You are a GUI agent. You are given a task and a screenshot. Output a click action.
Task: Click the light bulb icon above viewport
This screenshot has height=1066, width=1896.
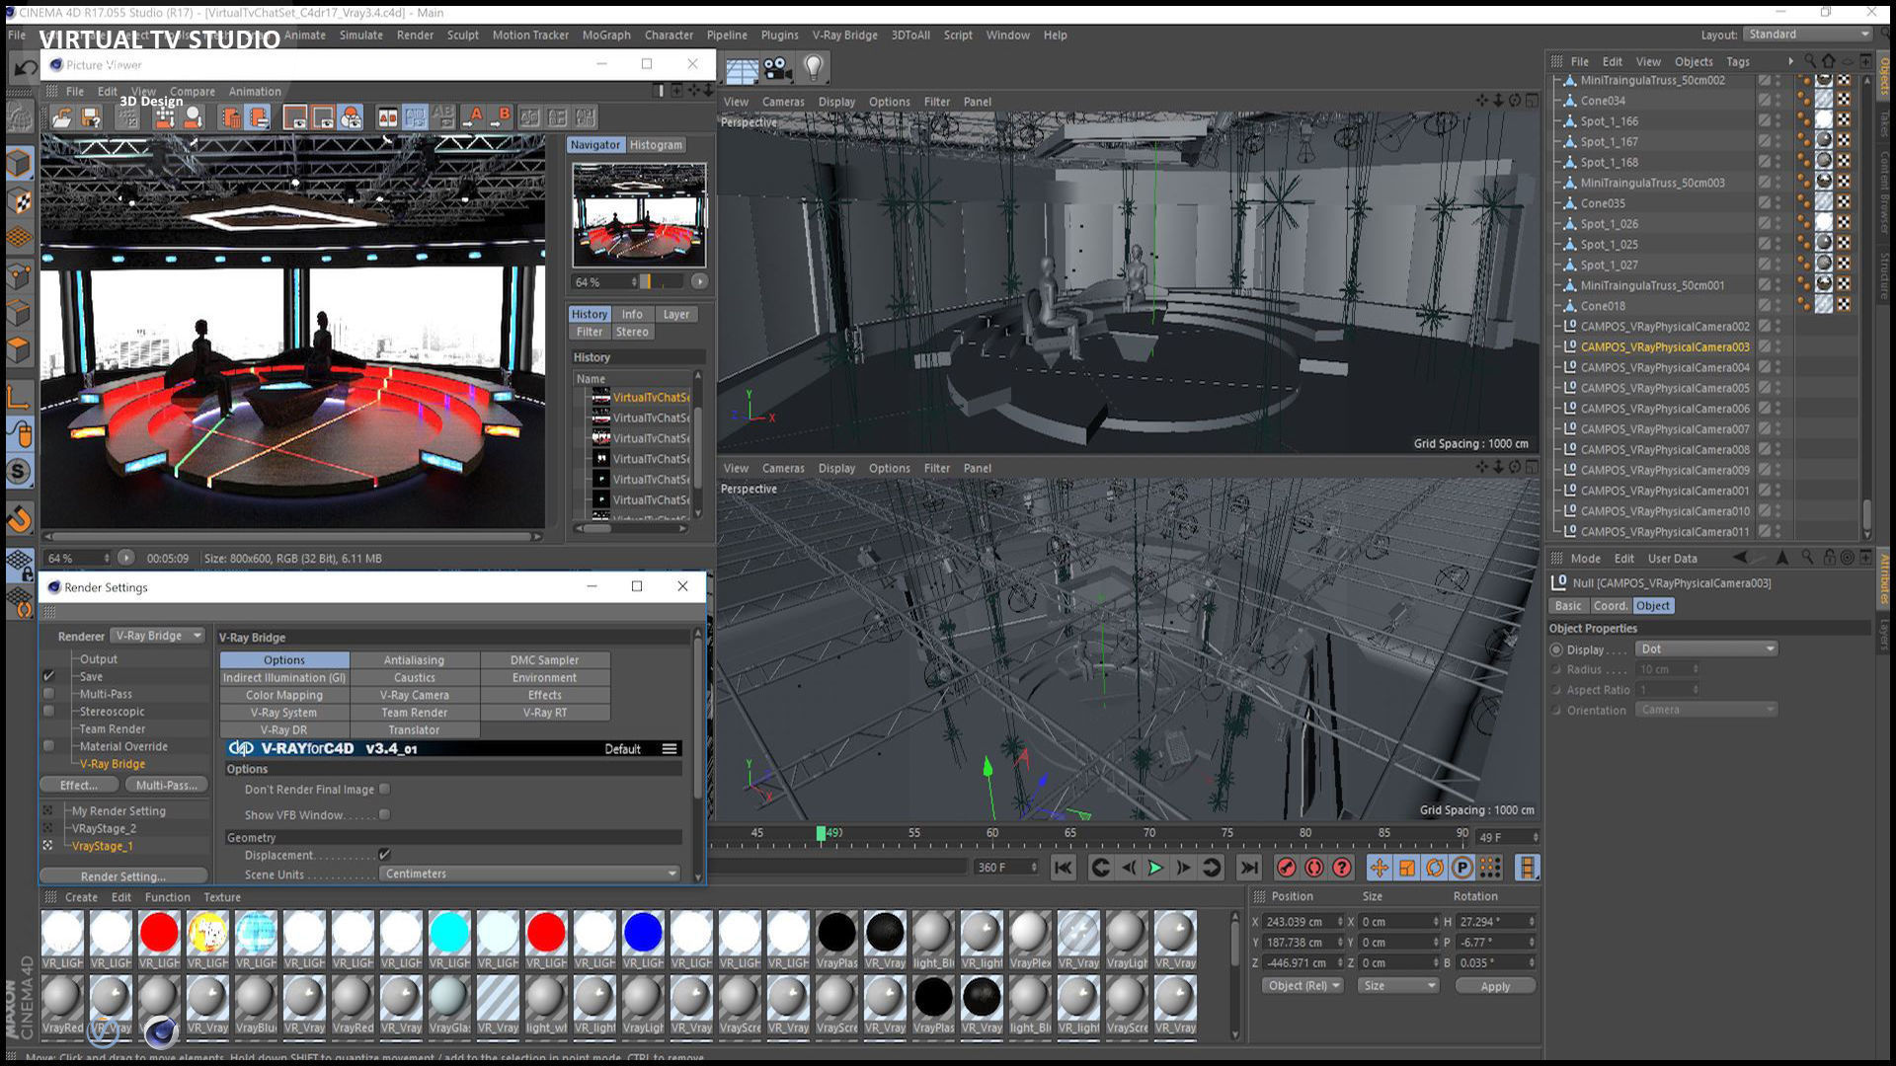pos(813,68)
